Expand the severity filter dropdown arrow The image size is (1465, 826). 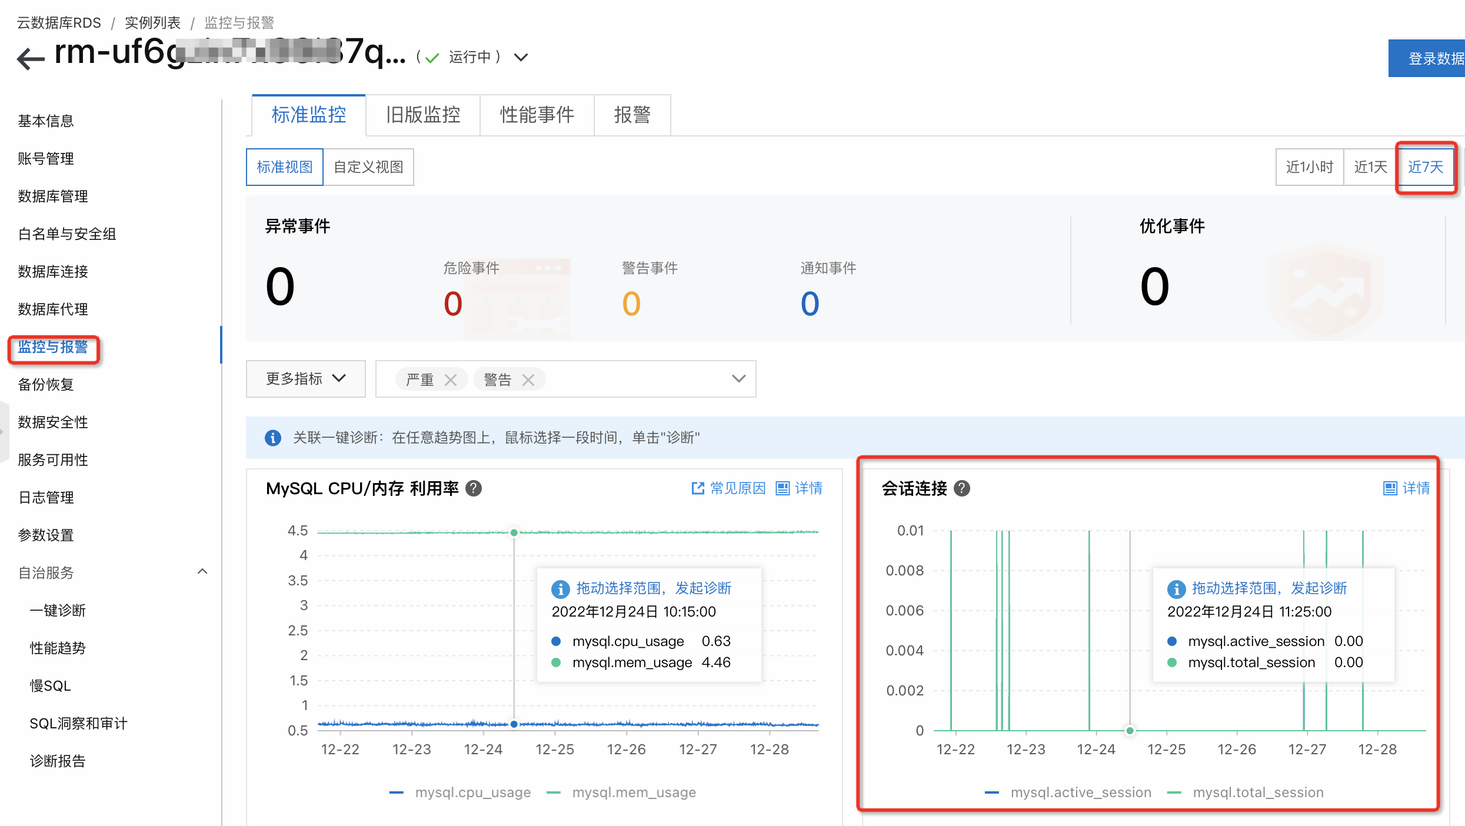[739, 379]
